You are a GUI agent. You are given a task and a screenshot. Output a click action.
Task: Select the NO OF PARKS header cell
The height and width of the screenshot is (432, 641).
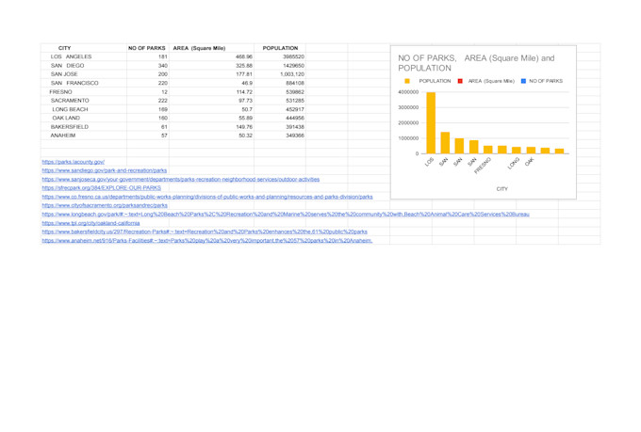pyautogui.click(x=148, y=48)
